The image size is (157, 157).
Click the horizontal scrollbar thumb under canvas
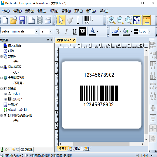101,144
